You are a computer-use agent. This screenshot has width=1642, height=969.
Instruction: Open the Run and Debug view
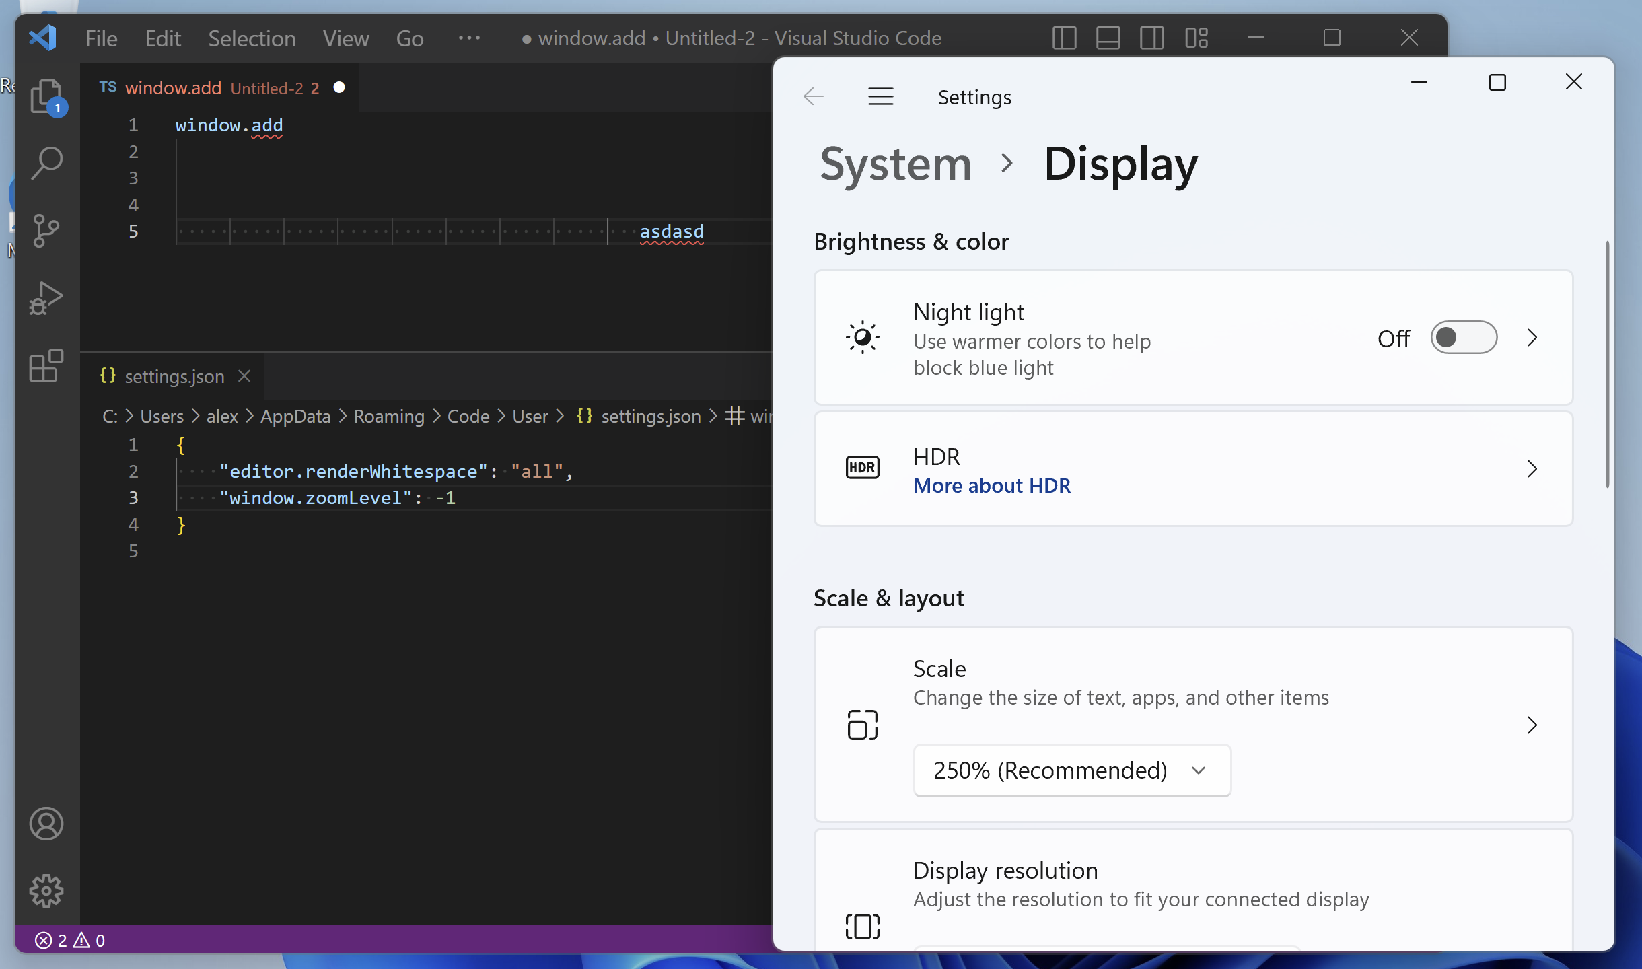pos(46,298)
